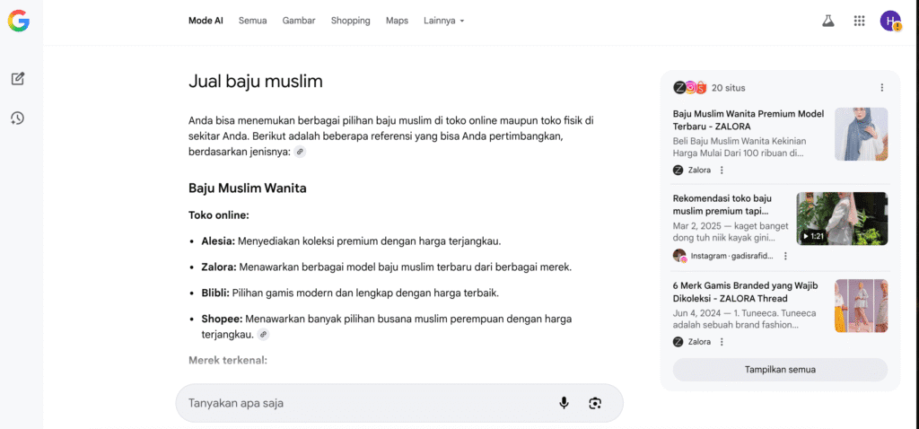Click the Google logo
919x429 pixels.
pos(18,22)
